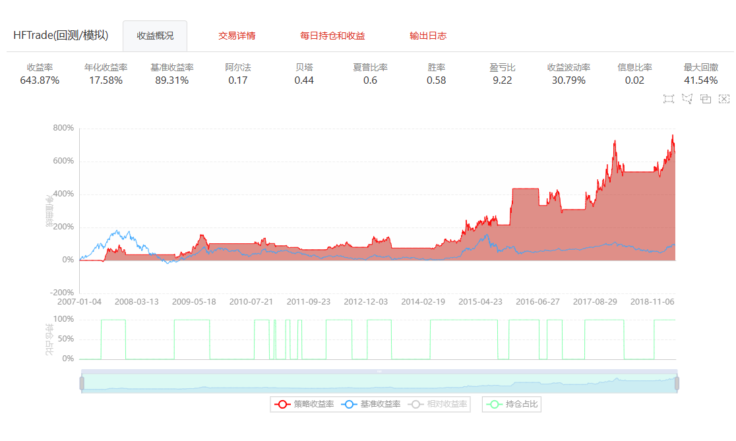Open the 输出日志 tab
Image resolution: width=736 pixels, height=441 pixels.
coord(428,36)
